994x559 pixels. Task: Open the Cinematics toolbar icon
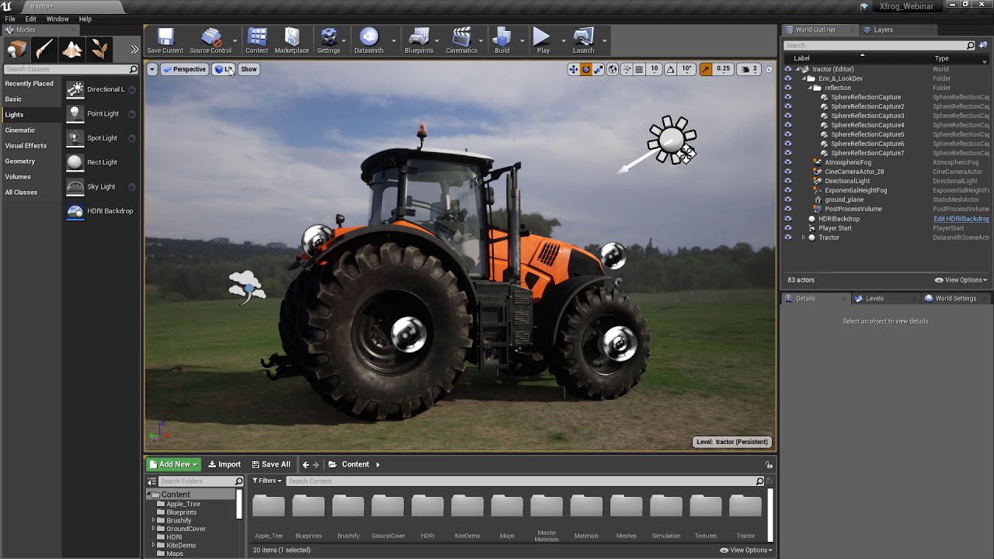point(461,36)
